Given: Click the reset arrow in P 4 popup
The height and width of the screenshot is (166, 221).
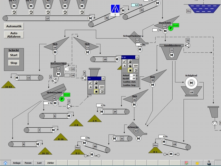Looking at the screenshot, I should pos(102,91).
